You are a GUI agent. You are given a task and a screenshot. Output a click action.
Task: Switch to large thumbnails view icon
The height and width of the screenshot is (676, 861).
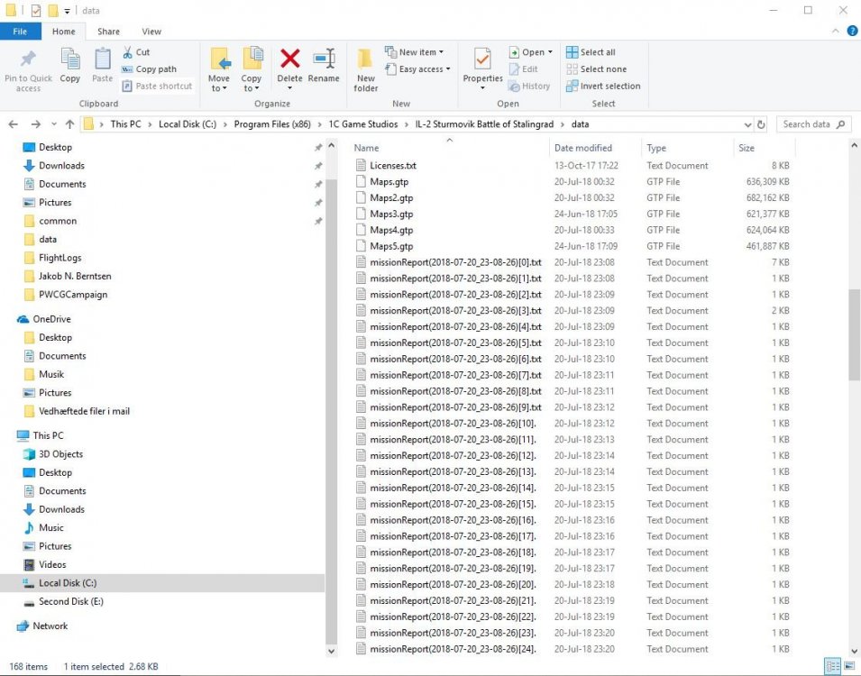(847, 666)
